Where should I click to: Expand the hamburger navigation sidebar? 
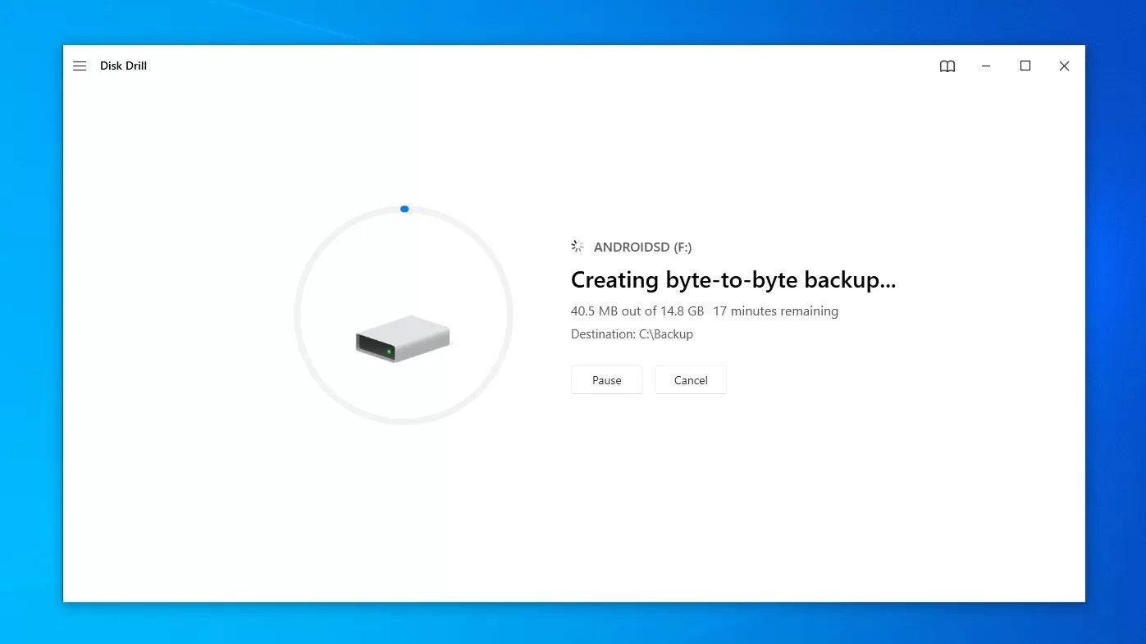pos(80,66)
